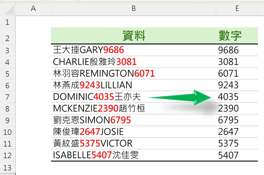The width and height of the screenshot is (264, 175).
Task: Select row 11 header
Action: (x=7, y=144)
